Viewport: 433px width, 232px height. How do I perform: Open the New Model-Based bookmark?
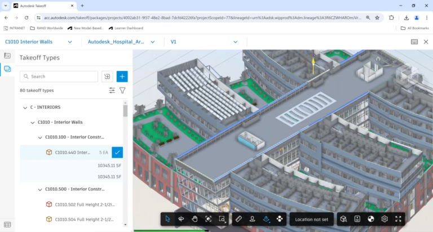[x=86, y=28]
